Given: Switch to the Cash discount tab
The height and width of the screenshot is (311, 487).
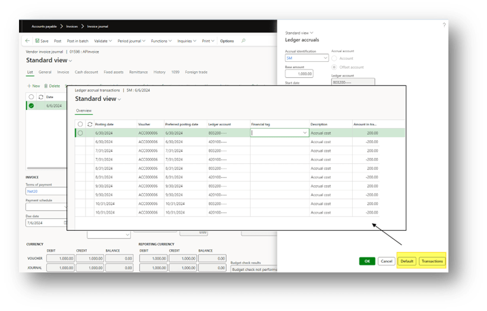Looking at the screenshot, I should [x=86, y=72].
